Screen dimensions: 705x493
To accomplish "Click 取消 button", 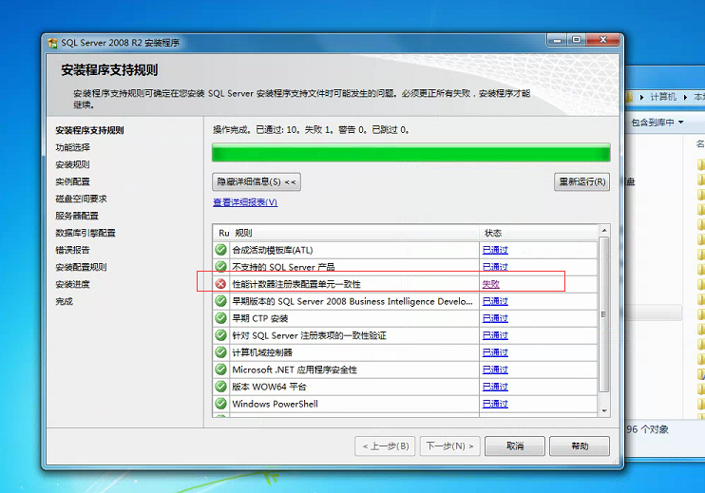I will (515, 446).
